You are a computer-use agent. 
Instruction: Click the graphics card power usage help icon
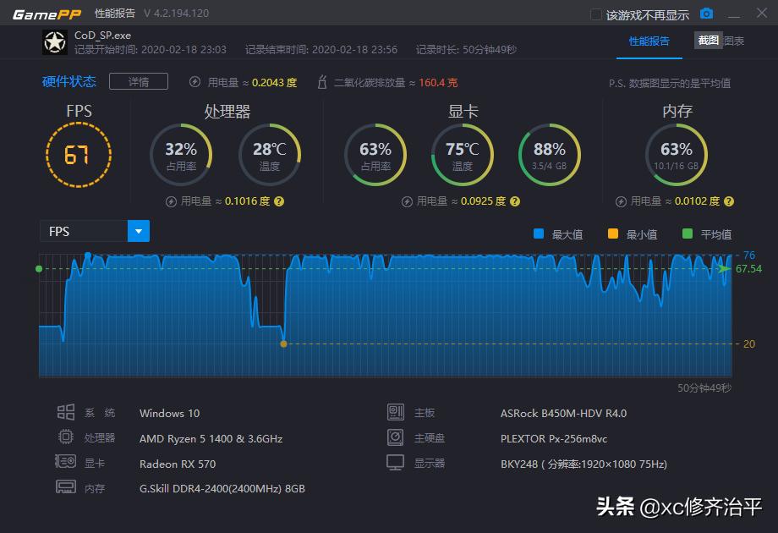coord(515,201)
